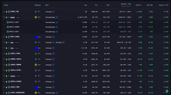Click the $17.33M TVL value
The width and height of the screenshot is (171, 95).
pos(95,42)
